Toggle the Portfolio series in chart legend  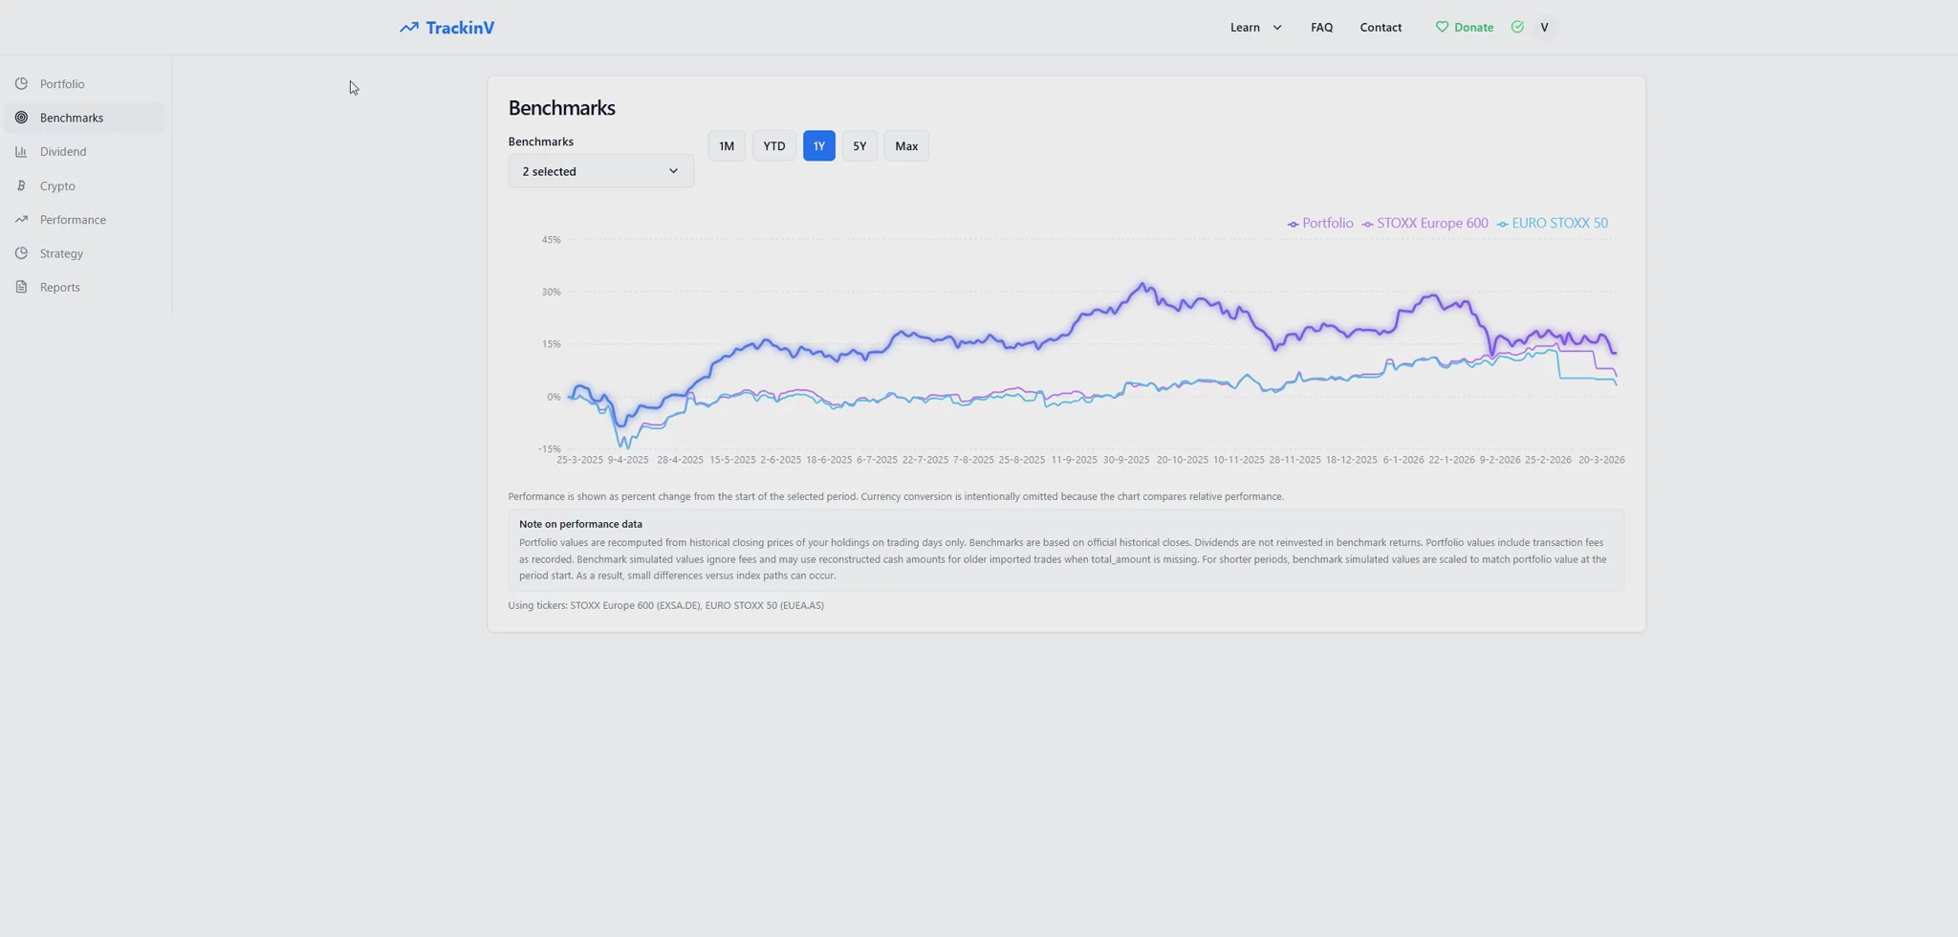[1320, 224]
